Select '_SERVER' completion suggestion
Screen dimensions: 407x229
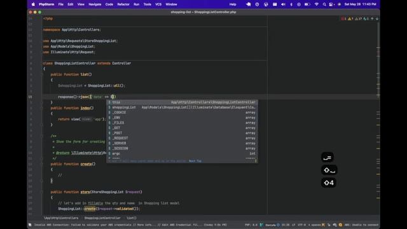[182, 143]
